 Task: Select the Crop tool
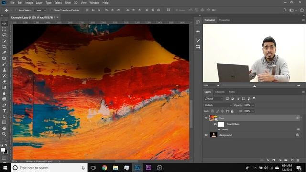coord(4,47)
